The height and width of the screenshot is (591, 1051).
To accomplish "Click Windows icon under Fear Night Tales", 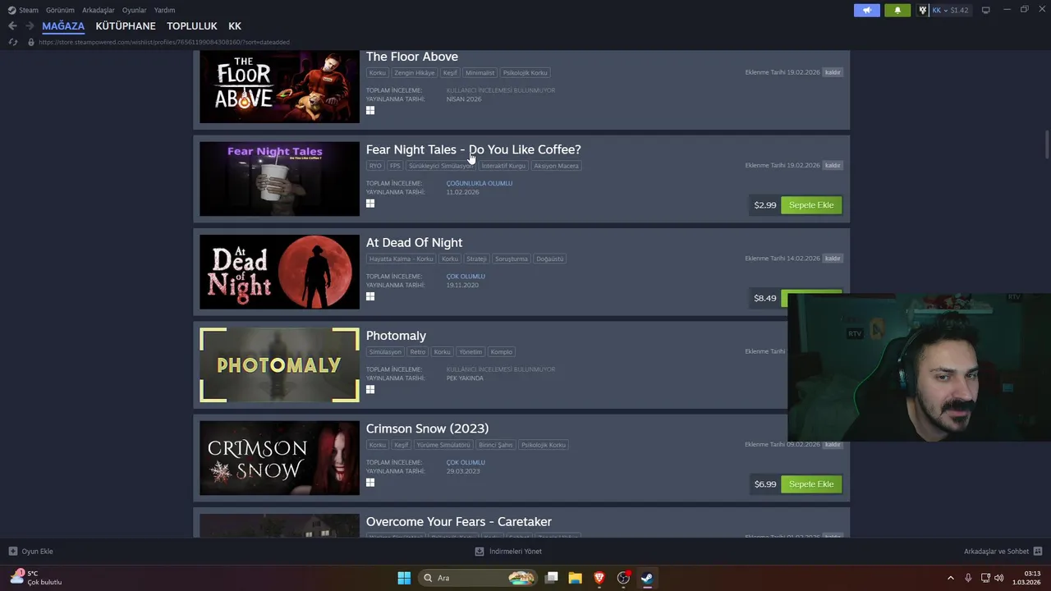I will tap(370, 204).
